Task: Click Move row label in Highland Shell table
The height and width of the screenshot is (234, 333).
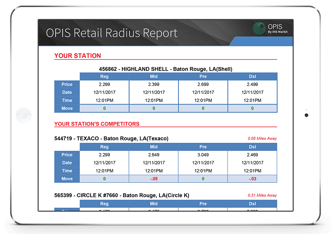Action: pyautogui.click(x=67, y=108)
